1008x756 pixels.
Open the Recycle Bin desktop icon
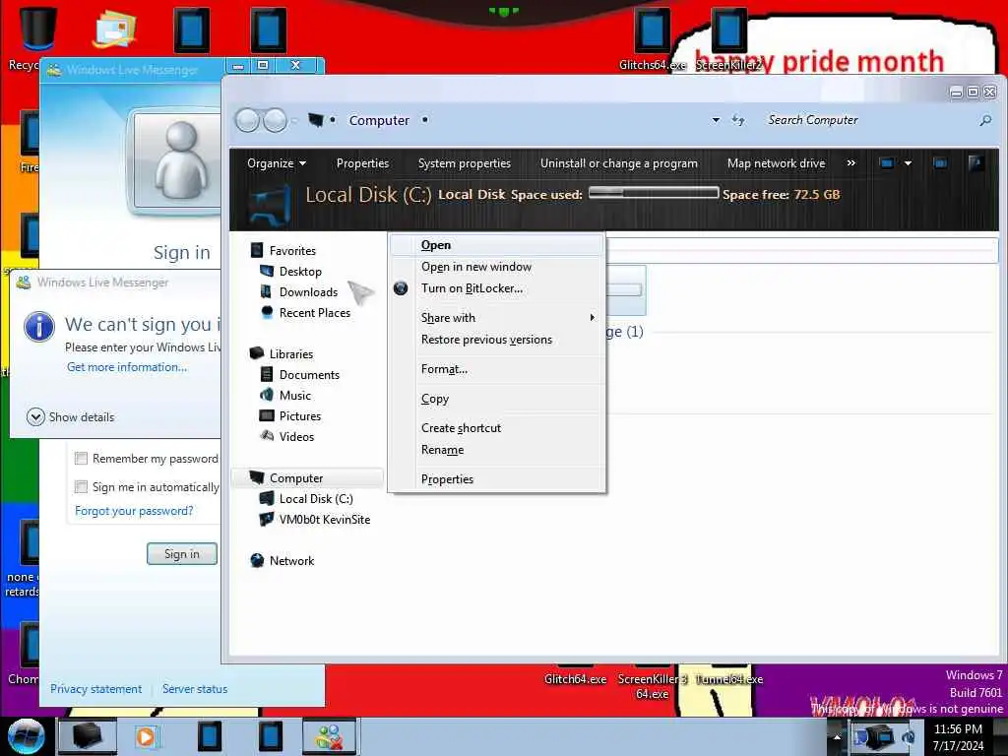point(37,29)
